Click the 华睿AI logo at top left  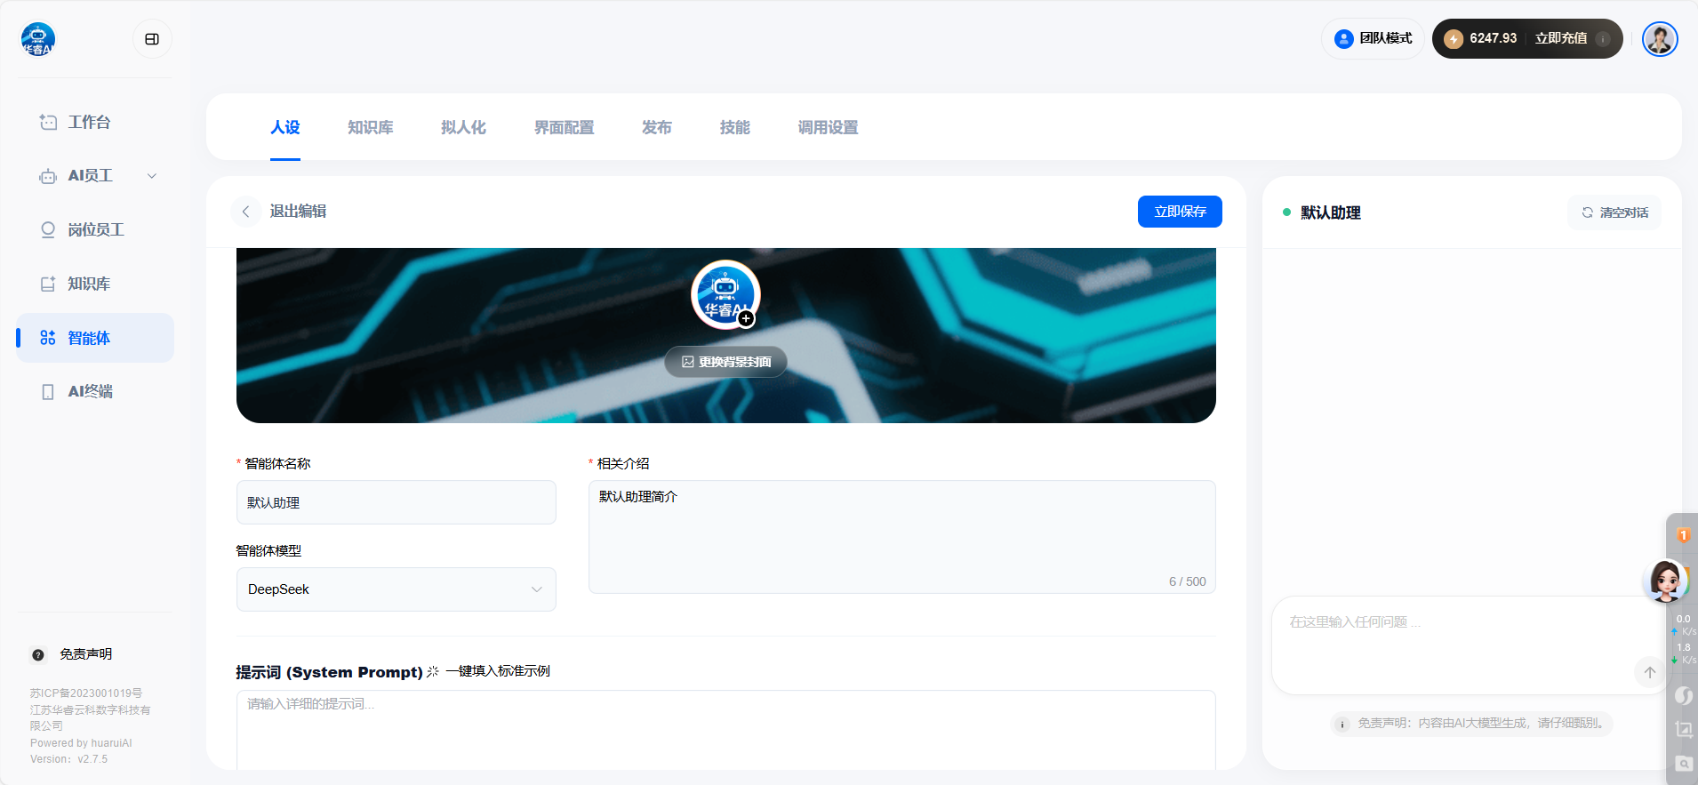coord(38,39)
